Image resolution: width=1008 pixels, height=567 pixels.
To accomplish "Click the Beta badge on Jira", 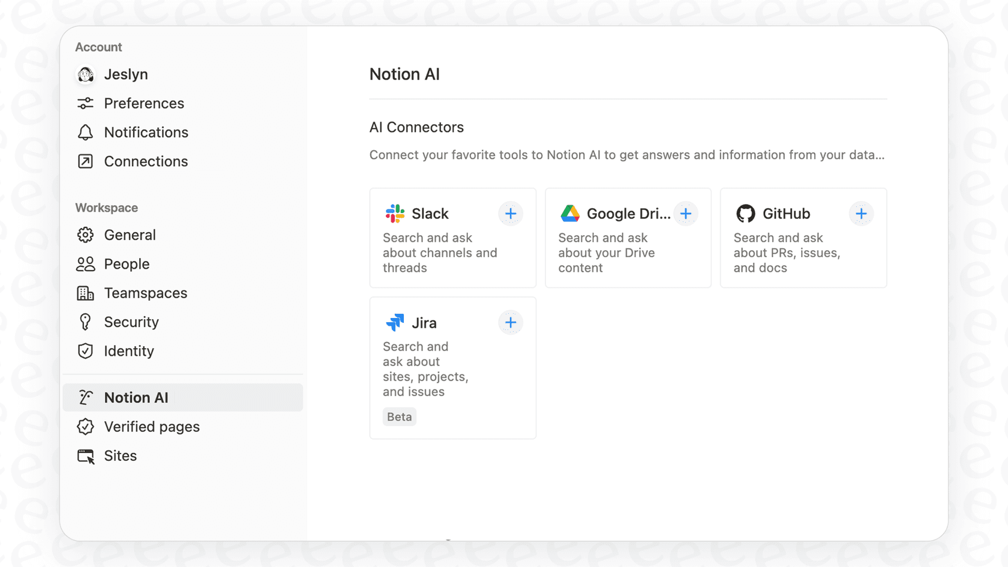I will (399, 416).
